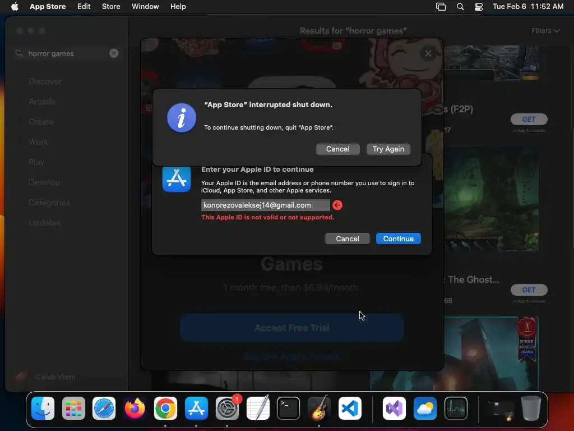The width and height of the screenshot is (574, 431).
Task: Click Try Again in the shut down dialog
Action: (x=388, y=149)
